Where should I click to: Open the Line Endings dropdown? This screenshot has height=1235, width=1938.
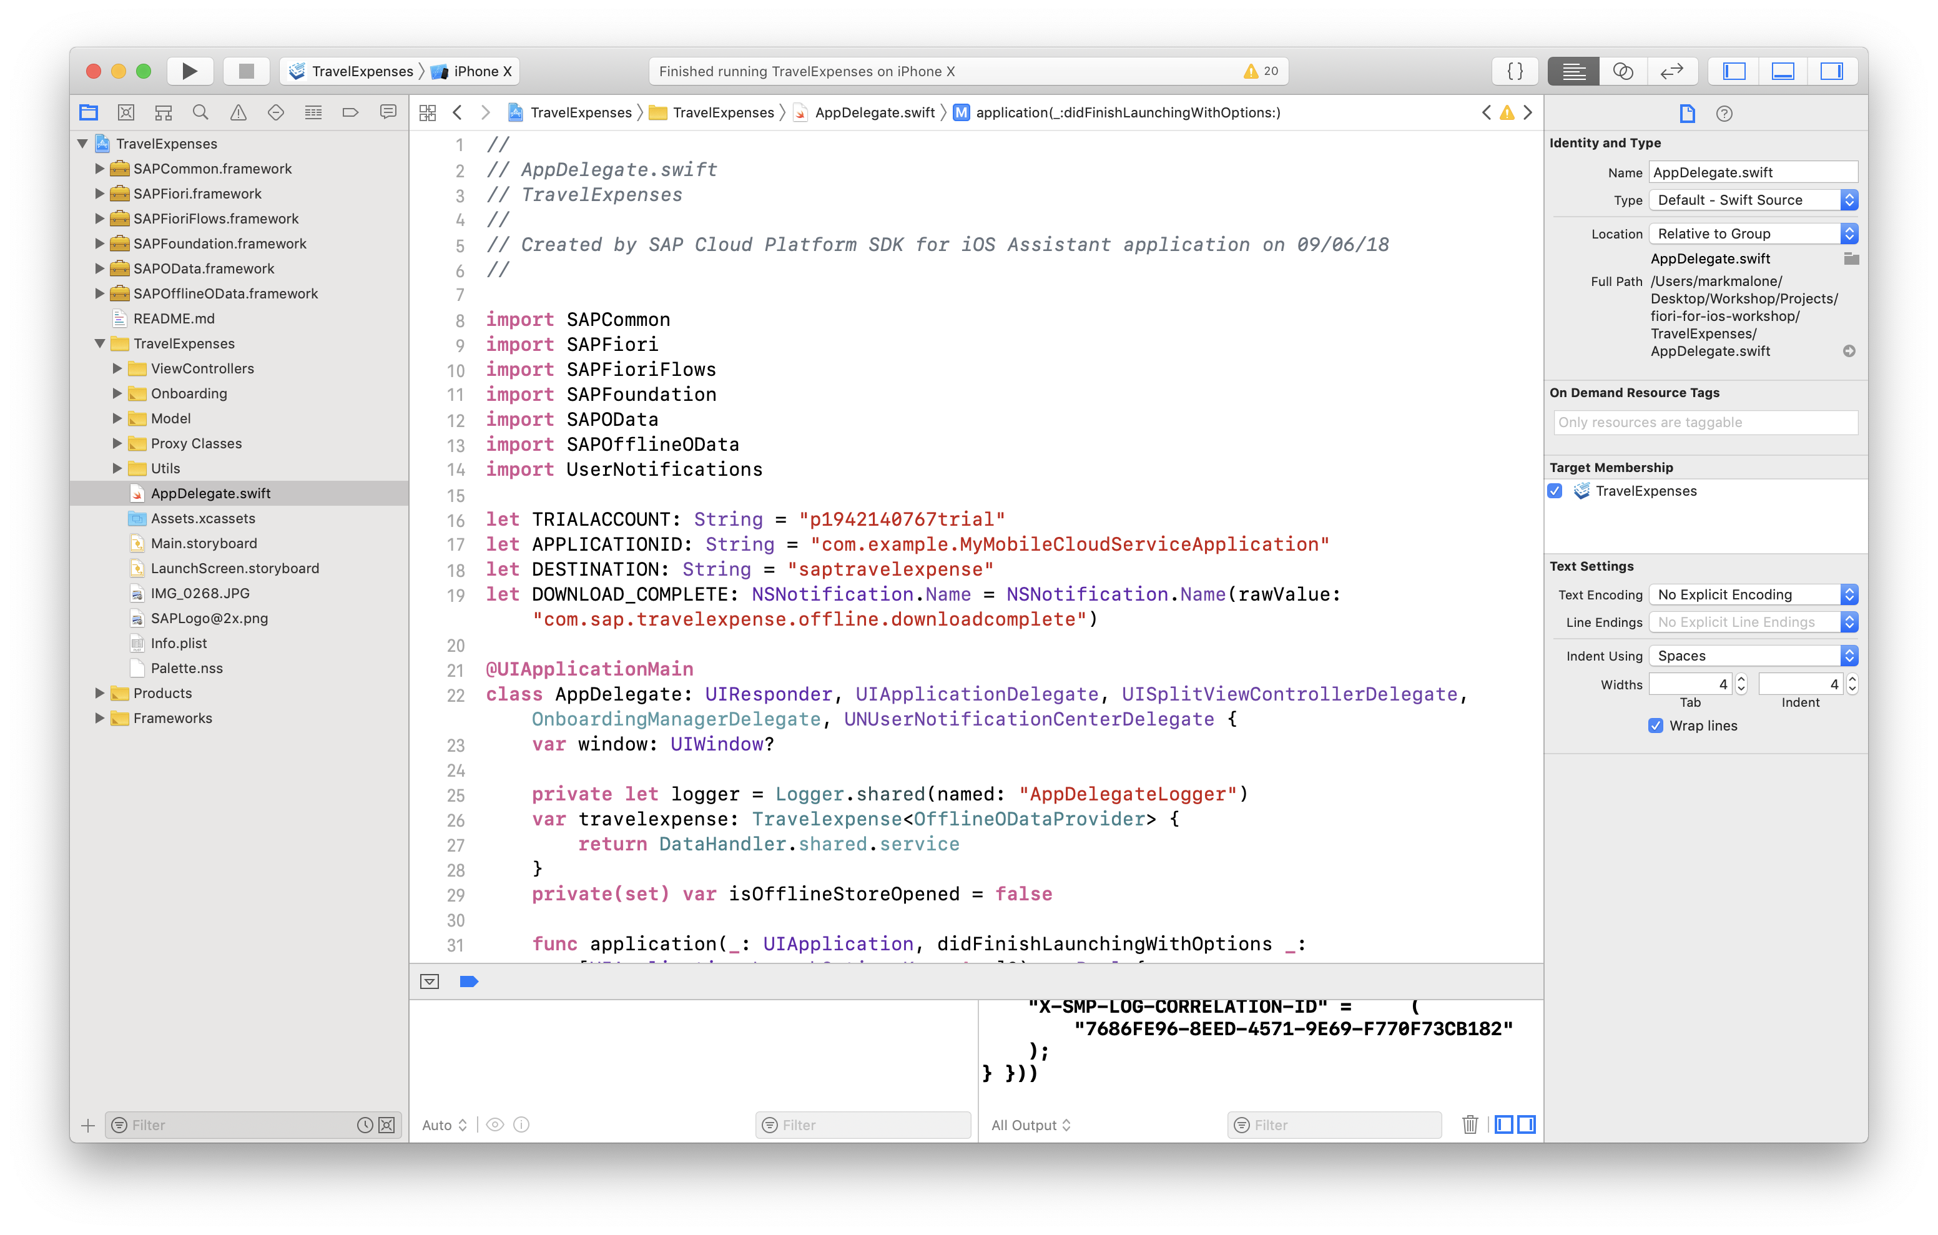[x=1753, y=621]
